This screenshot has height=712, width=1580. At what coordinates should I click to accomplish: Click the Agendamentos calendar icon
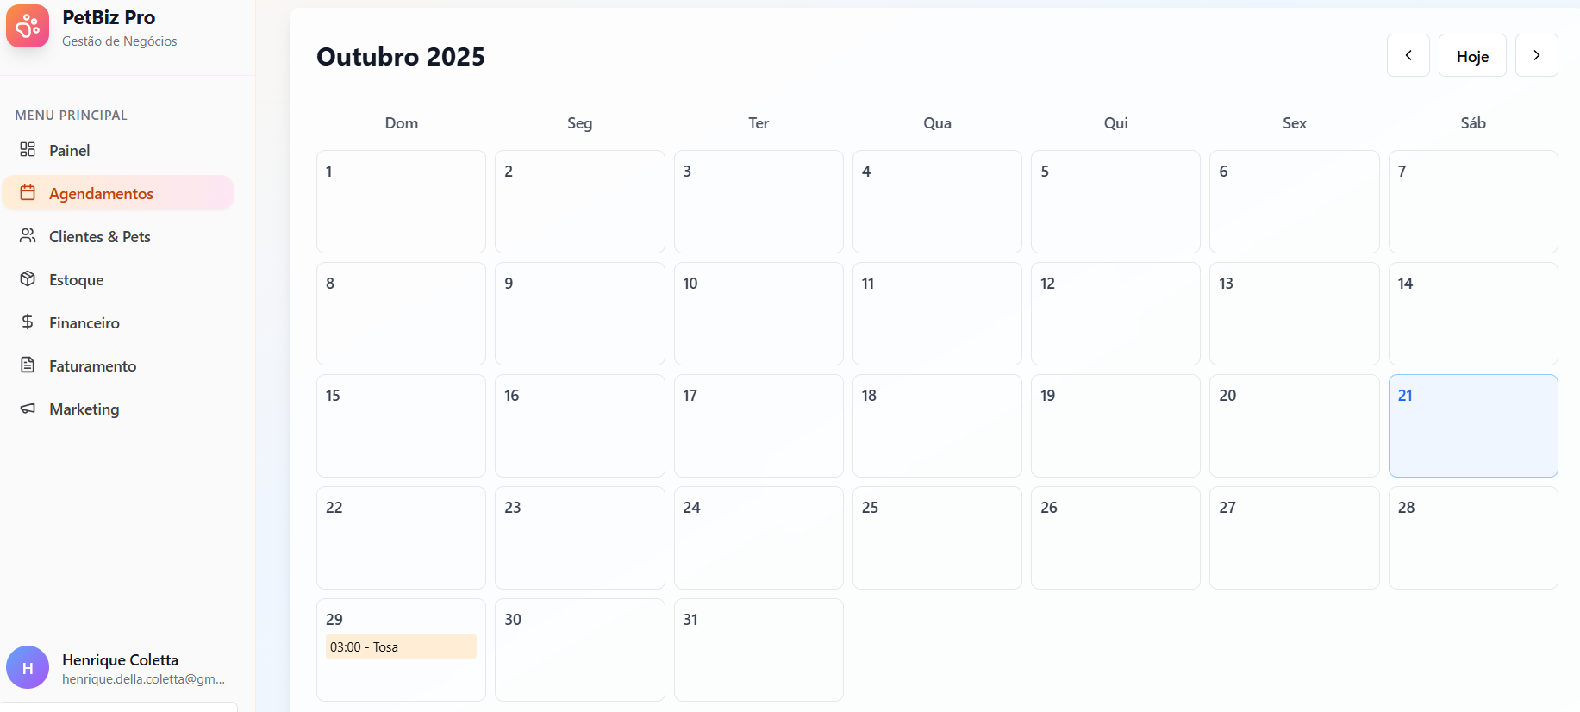(28, 193)
